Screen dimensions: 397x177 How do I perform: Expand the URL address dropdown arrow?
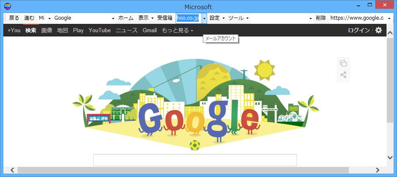coord(389,18)
